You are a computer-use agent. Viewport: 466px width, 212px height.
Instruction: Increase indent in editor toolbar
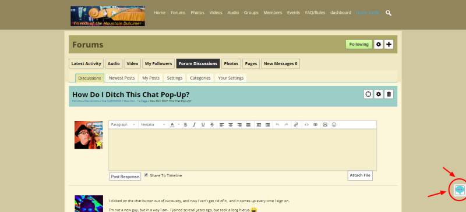pyautogui.click(x=268, y=125)
